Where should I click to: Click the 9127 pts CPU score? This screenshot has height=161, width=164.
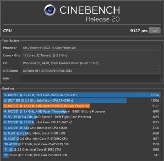pos(139,31)
